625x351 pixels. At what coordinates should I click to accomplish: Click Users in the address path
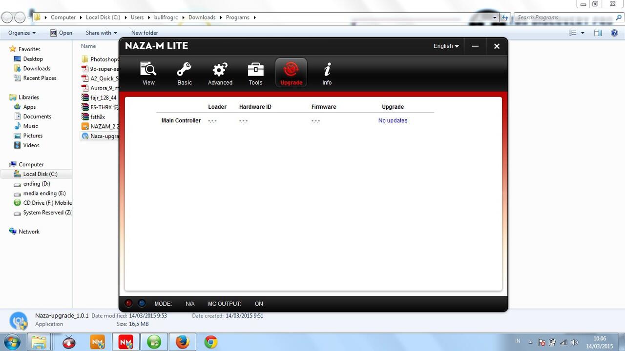[137, 17]
